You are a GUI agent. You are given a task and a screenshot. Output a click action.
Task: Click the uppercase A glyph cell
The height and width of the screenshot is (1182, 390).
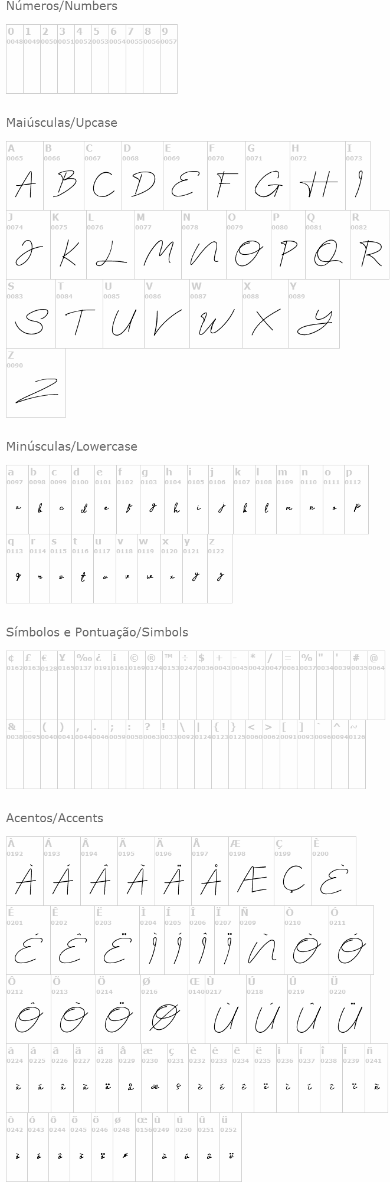click(25, 176)
